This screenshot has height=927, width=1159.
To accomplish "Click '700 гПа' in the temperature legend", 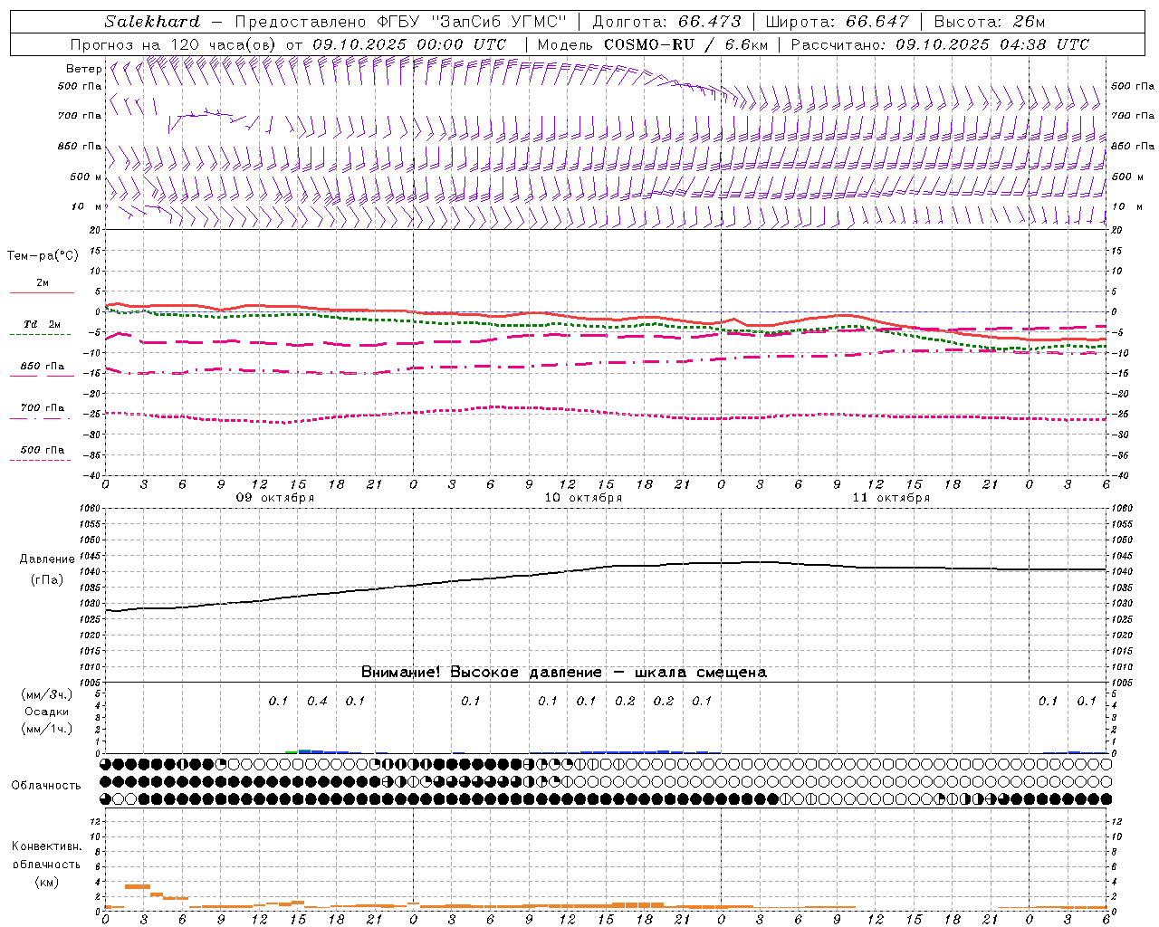I will [x=43, y=408].
